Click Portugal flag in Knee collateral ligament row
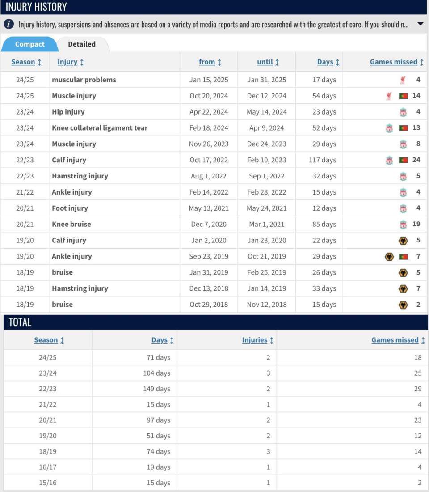429x492 pixels. pos(403,128)
